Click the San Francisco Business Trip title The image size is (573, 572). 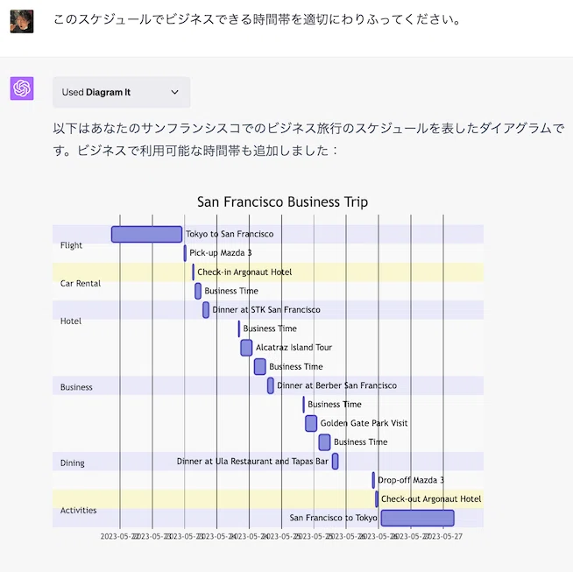click(x=282, y=201)
